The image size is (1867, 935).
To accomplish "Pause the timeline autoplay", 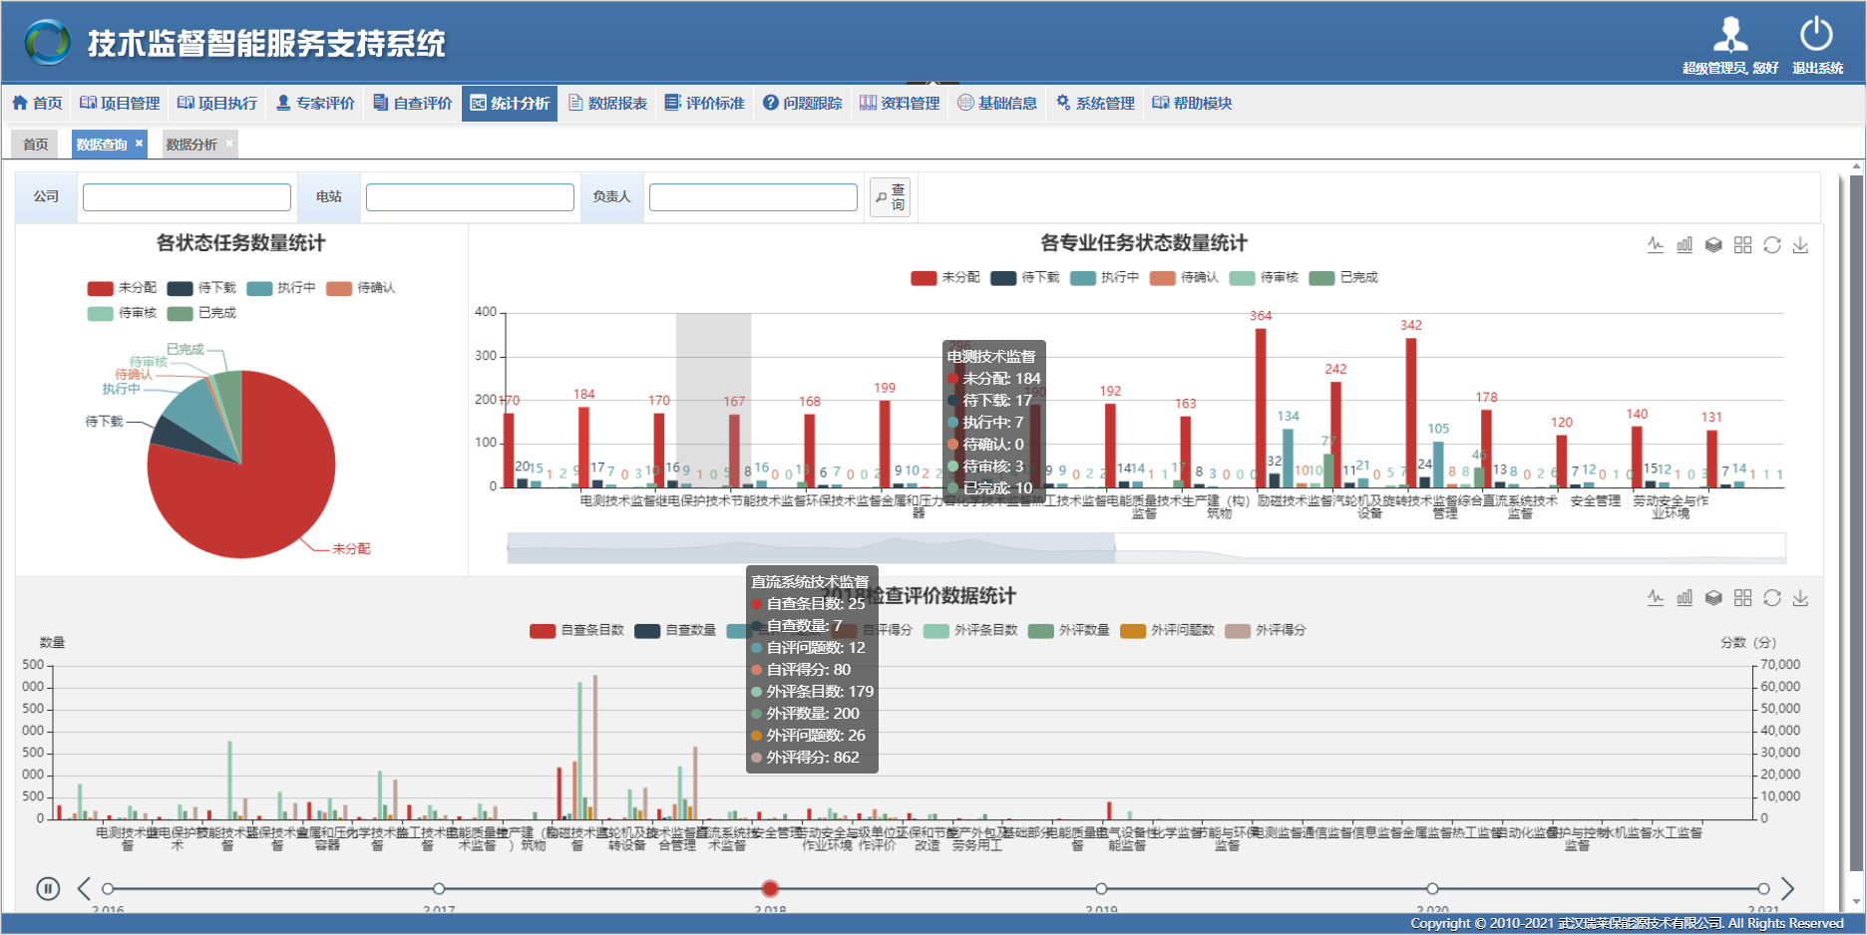I will [48, 888].
